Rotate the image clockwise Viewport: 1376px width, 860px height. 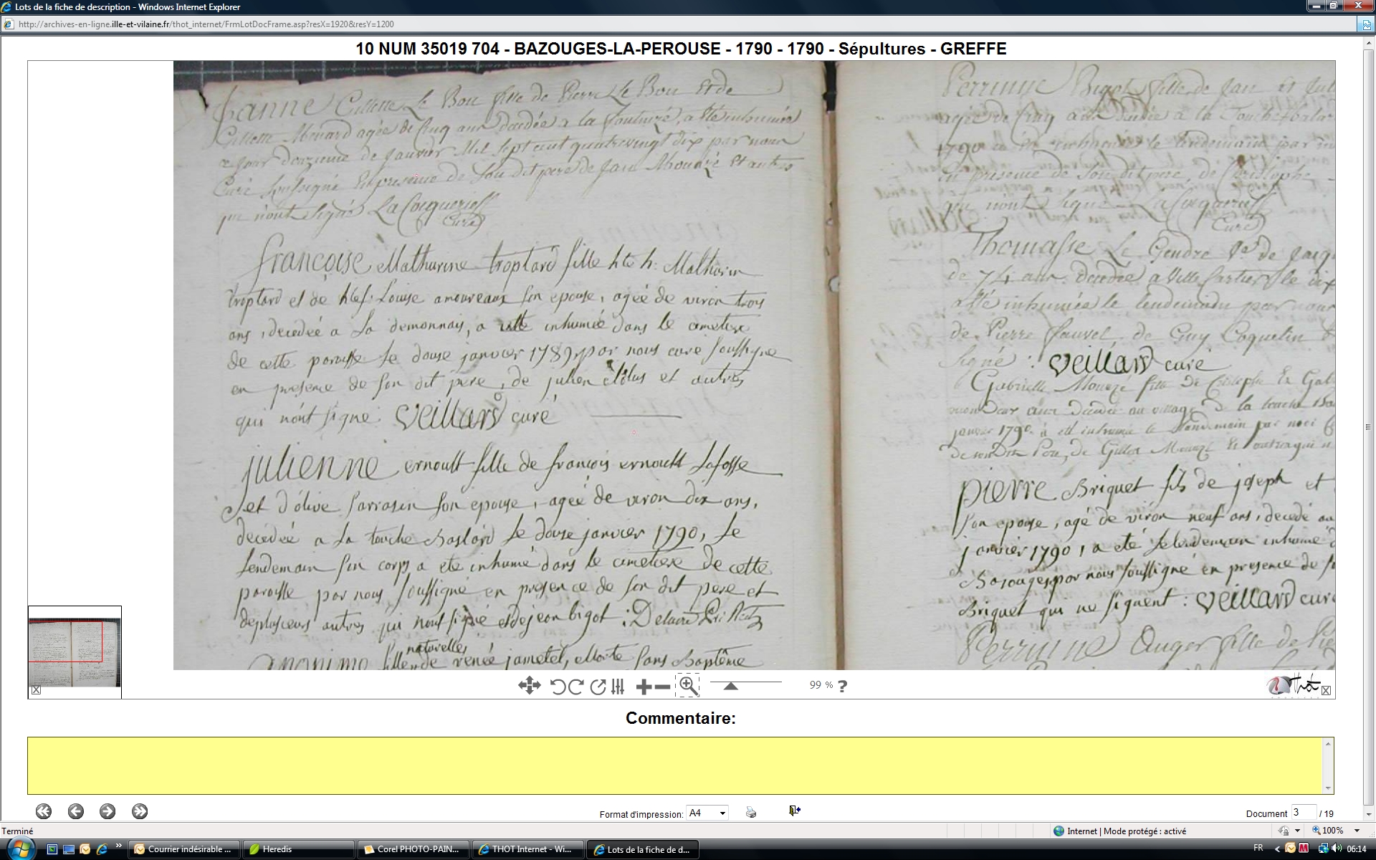point(575,687)
